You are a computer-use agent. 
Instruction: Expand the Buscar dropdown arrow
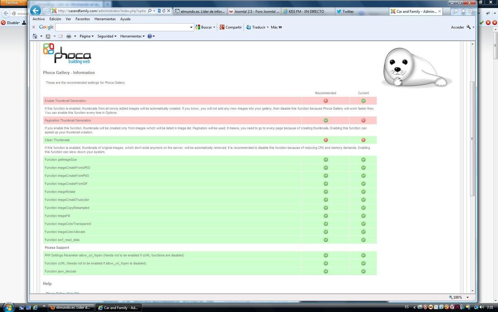point(214,27)
